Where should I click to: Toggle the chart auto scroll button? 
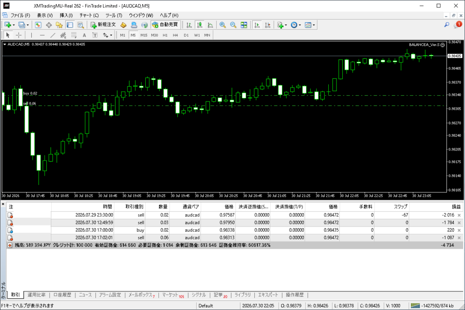click(x=257, y=25)
